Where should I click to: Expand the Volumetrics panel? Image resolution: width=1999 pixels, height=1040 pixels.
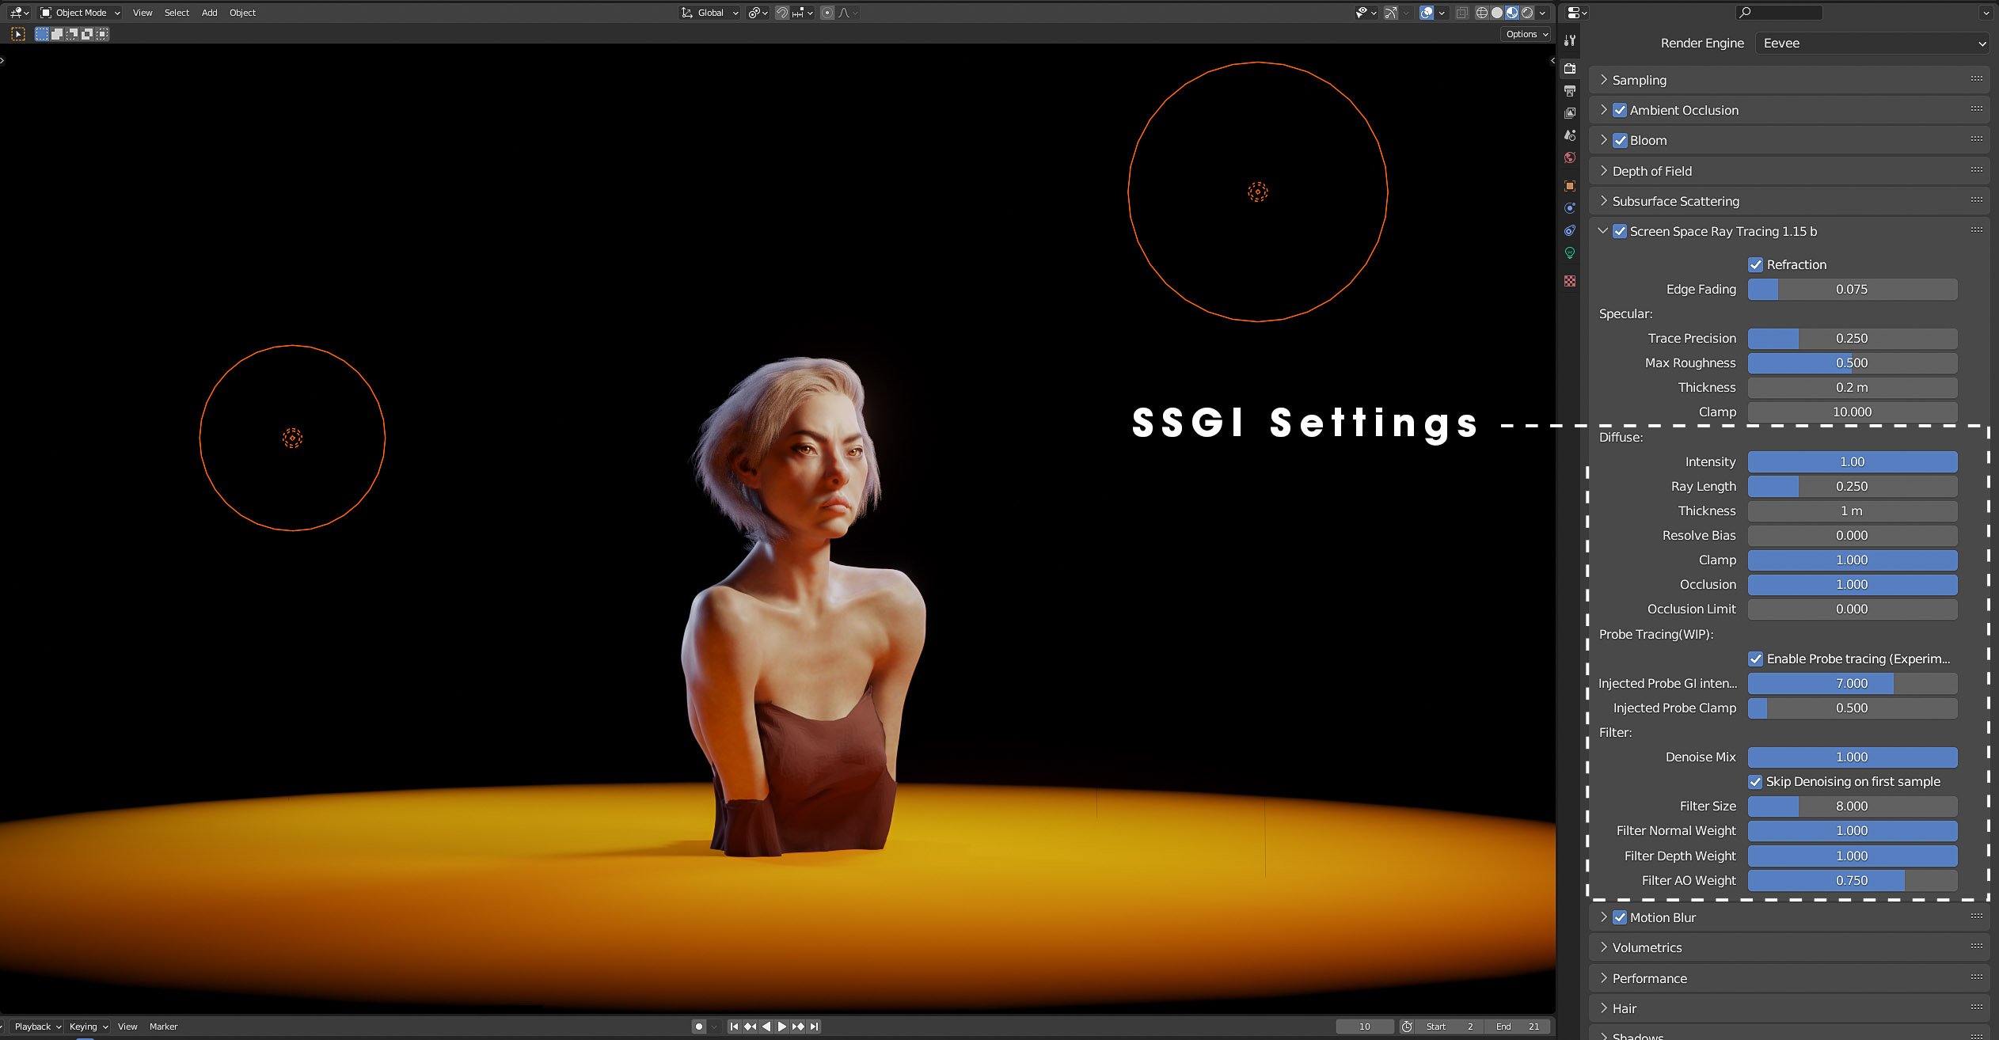(1647, 947)
